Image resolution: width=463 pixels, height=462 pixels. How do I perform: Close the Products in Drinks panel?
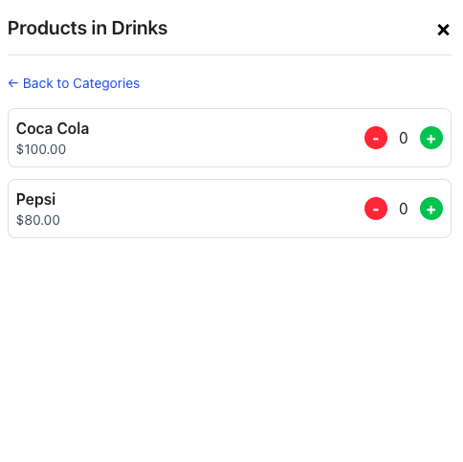(443, 30)
